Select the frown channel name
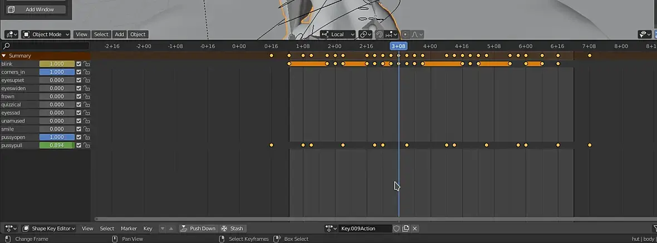657x243 pixels. click(8, 96)
